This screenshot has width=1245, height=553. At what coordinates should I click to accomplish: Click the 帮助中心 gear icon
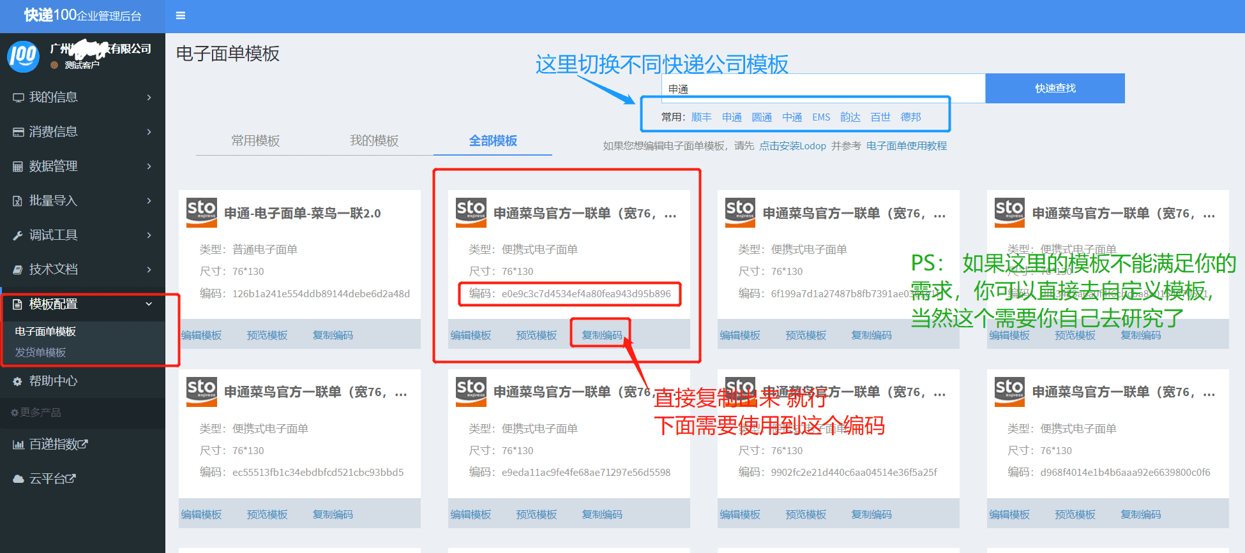(18, 381)
